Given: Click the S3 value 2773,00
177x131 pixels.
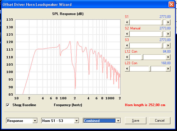Looking at the screenshot, I should click(x=165, y=40).
